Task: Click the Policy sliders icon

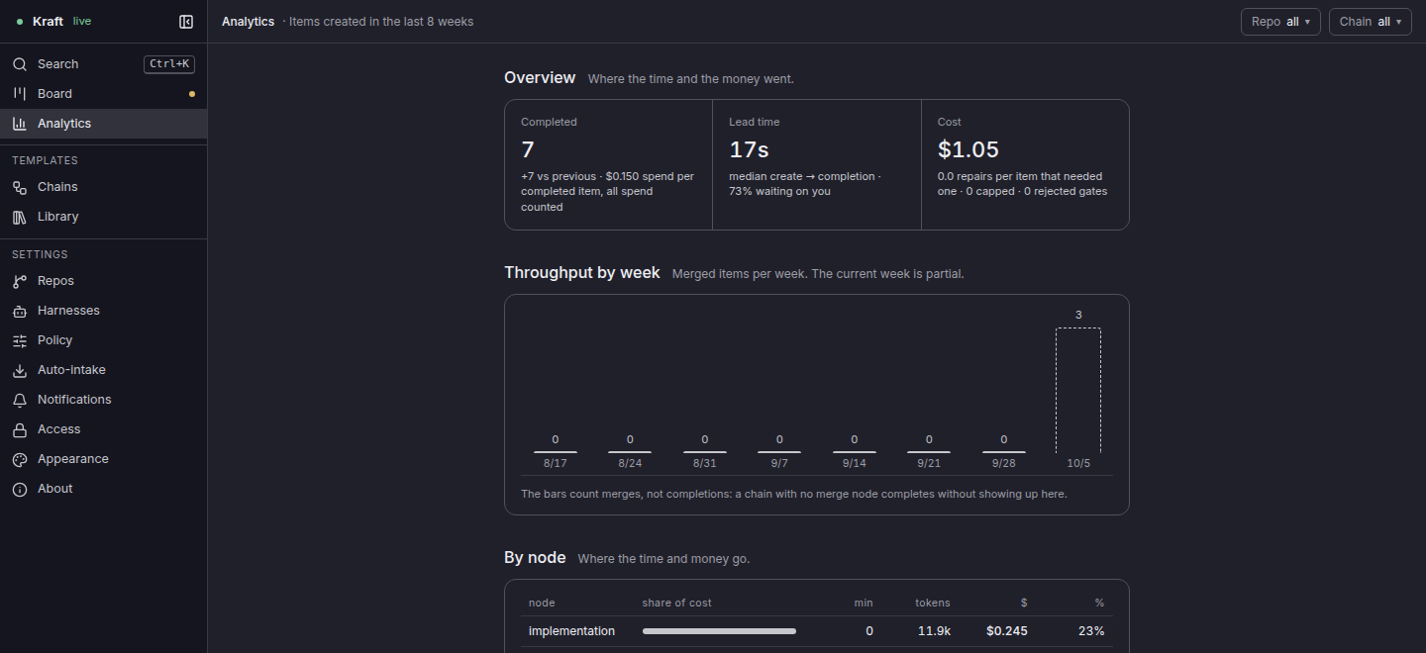Action: [19, 340]
